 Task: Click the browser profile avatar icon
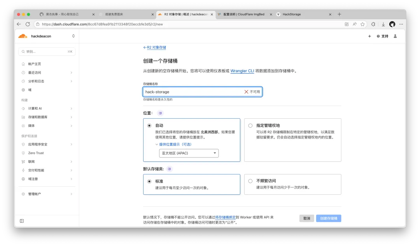392,24
